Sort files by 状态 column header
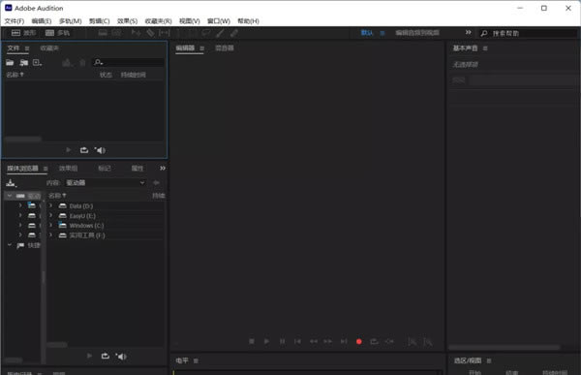The height and width of the screenshot is (375, 581). coord(106,75)
